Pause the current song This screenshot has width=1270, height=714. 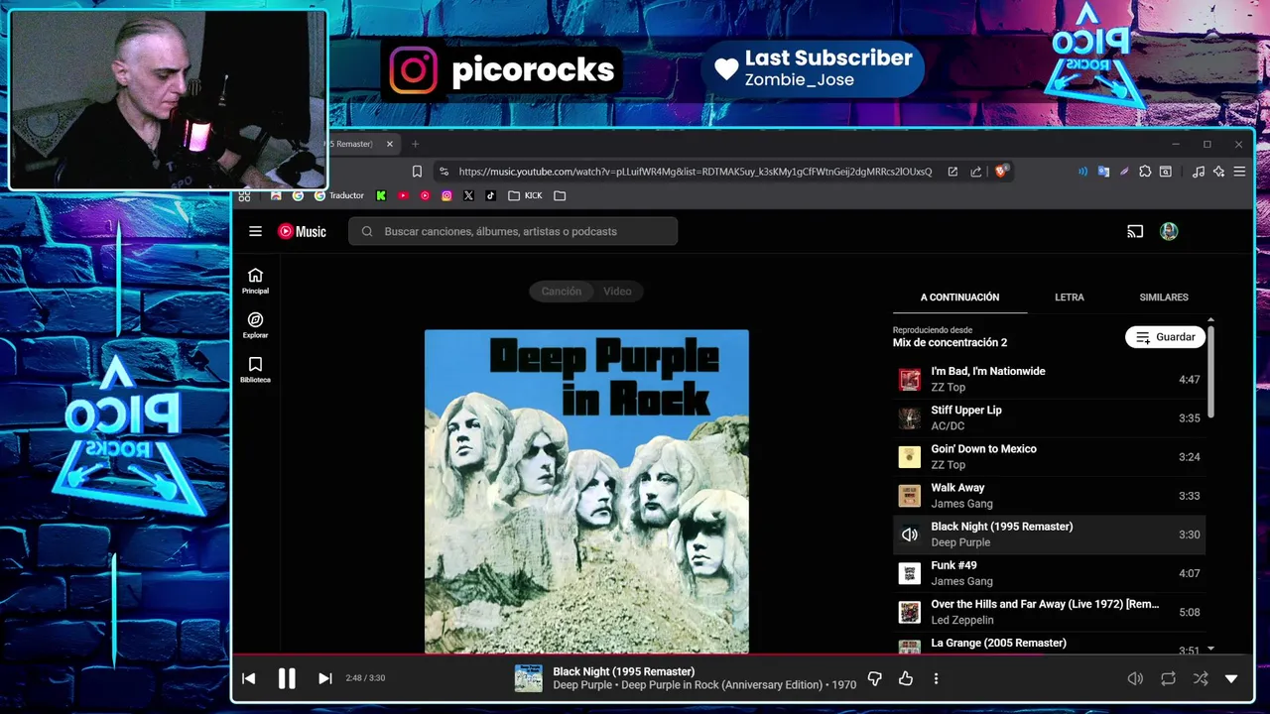point(287,678)
